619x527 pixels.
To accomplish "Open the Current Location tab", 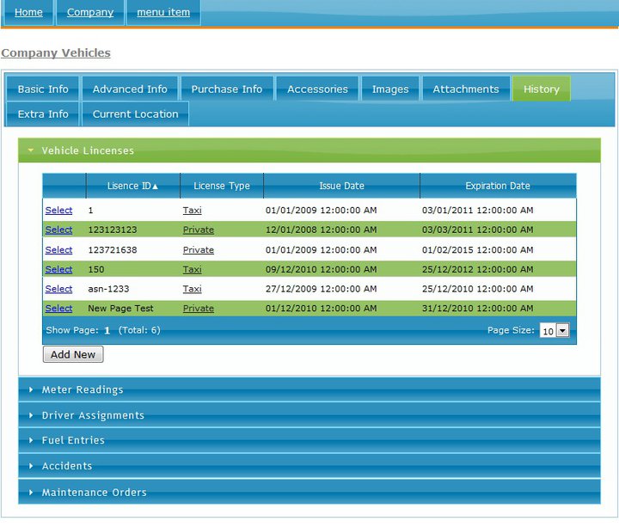I will click(136, 114).
